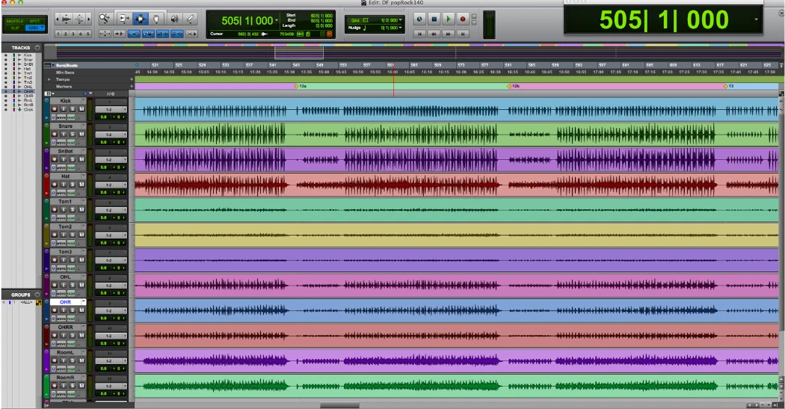The height and width of the screenshot is (409, 785).
Task: Open the Grid value dropdown
Action: (402, 19)
